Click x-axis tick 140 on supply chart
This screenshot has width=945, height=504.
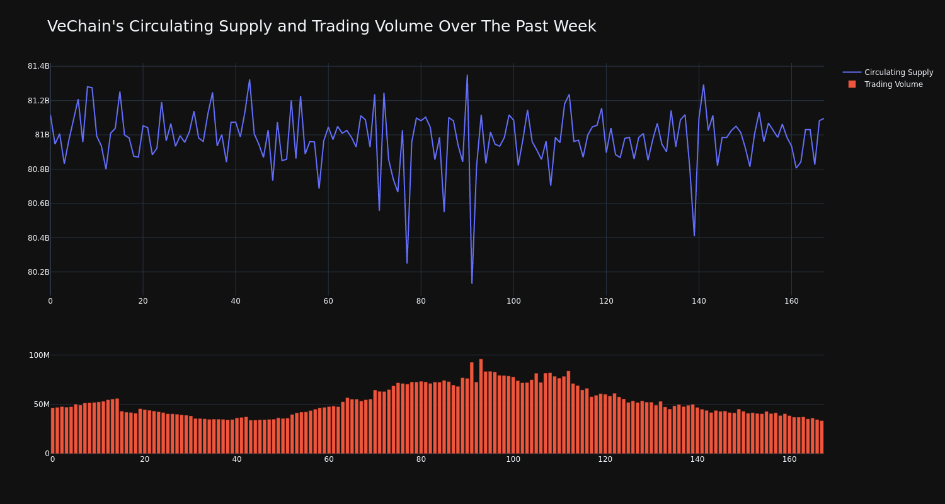(699, 301)
